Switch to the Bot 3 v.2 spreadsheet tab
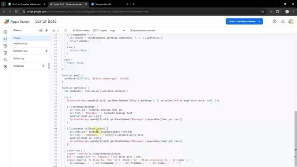The height and width of the screenshot is (167, 297). (26, 4)
